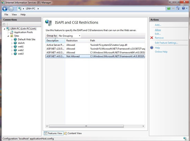This screenshot has height=141, width=190.
Task: Click the Application Pools icon in the tree
Action: point(12,32)
